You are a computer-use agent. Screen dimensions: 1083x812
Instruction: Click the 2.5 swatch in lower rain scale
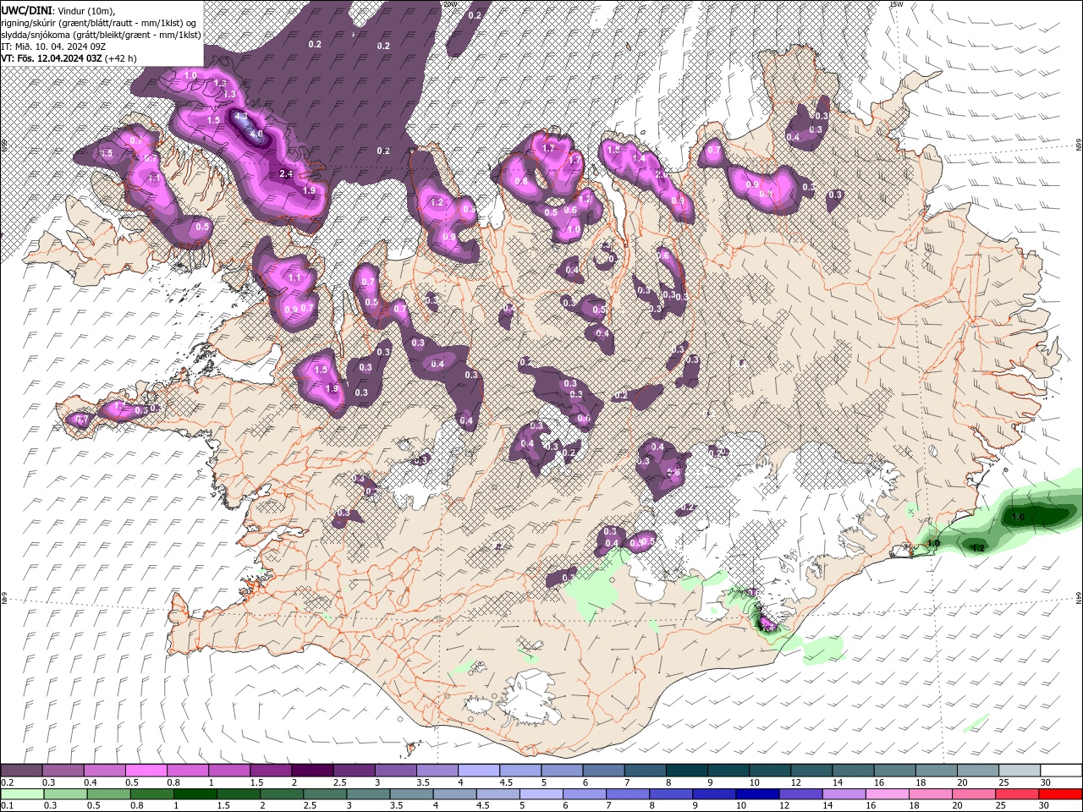click(325, 794)
